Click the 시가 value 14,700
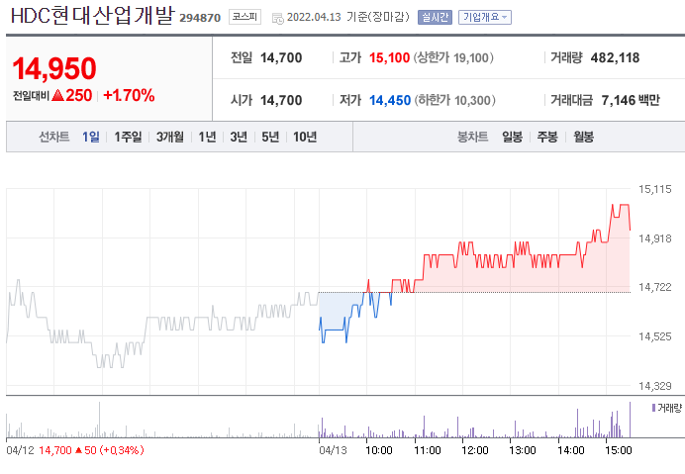The image size is (685, 474). 281,101
